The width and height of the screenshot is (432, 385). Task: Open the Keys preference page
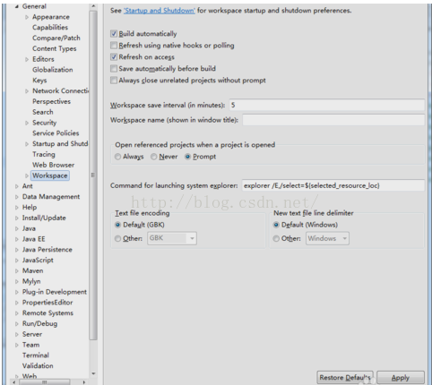[x=39, y=81]
